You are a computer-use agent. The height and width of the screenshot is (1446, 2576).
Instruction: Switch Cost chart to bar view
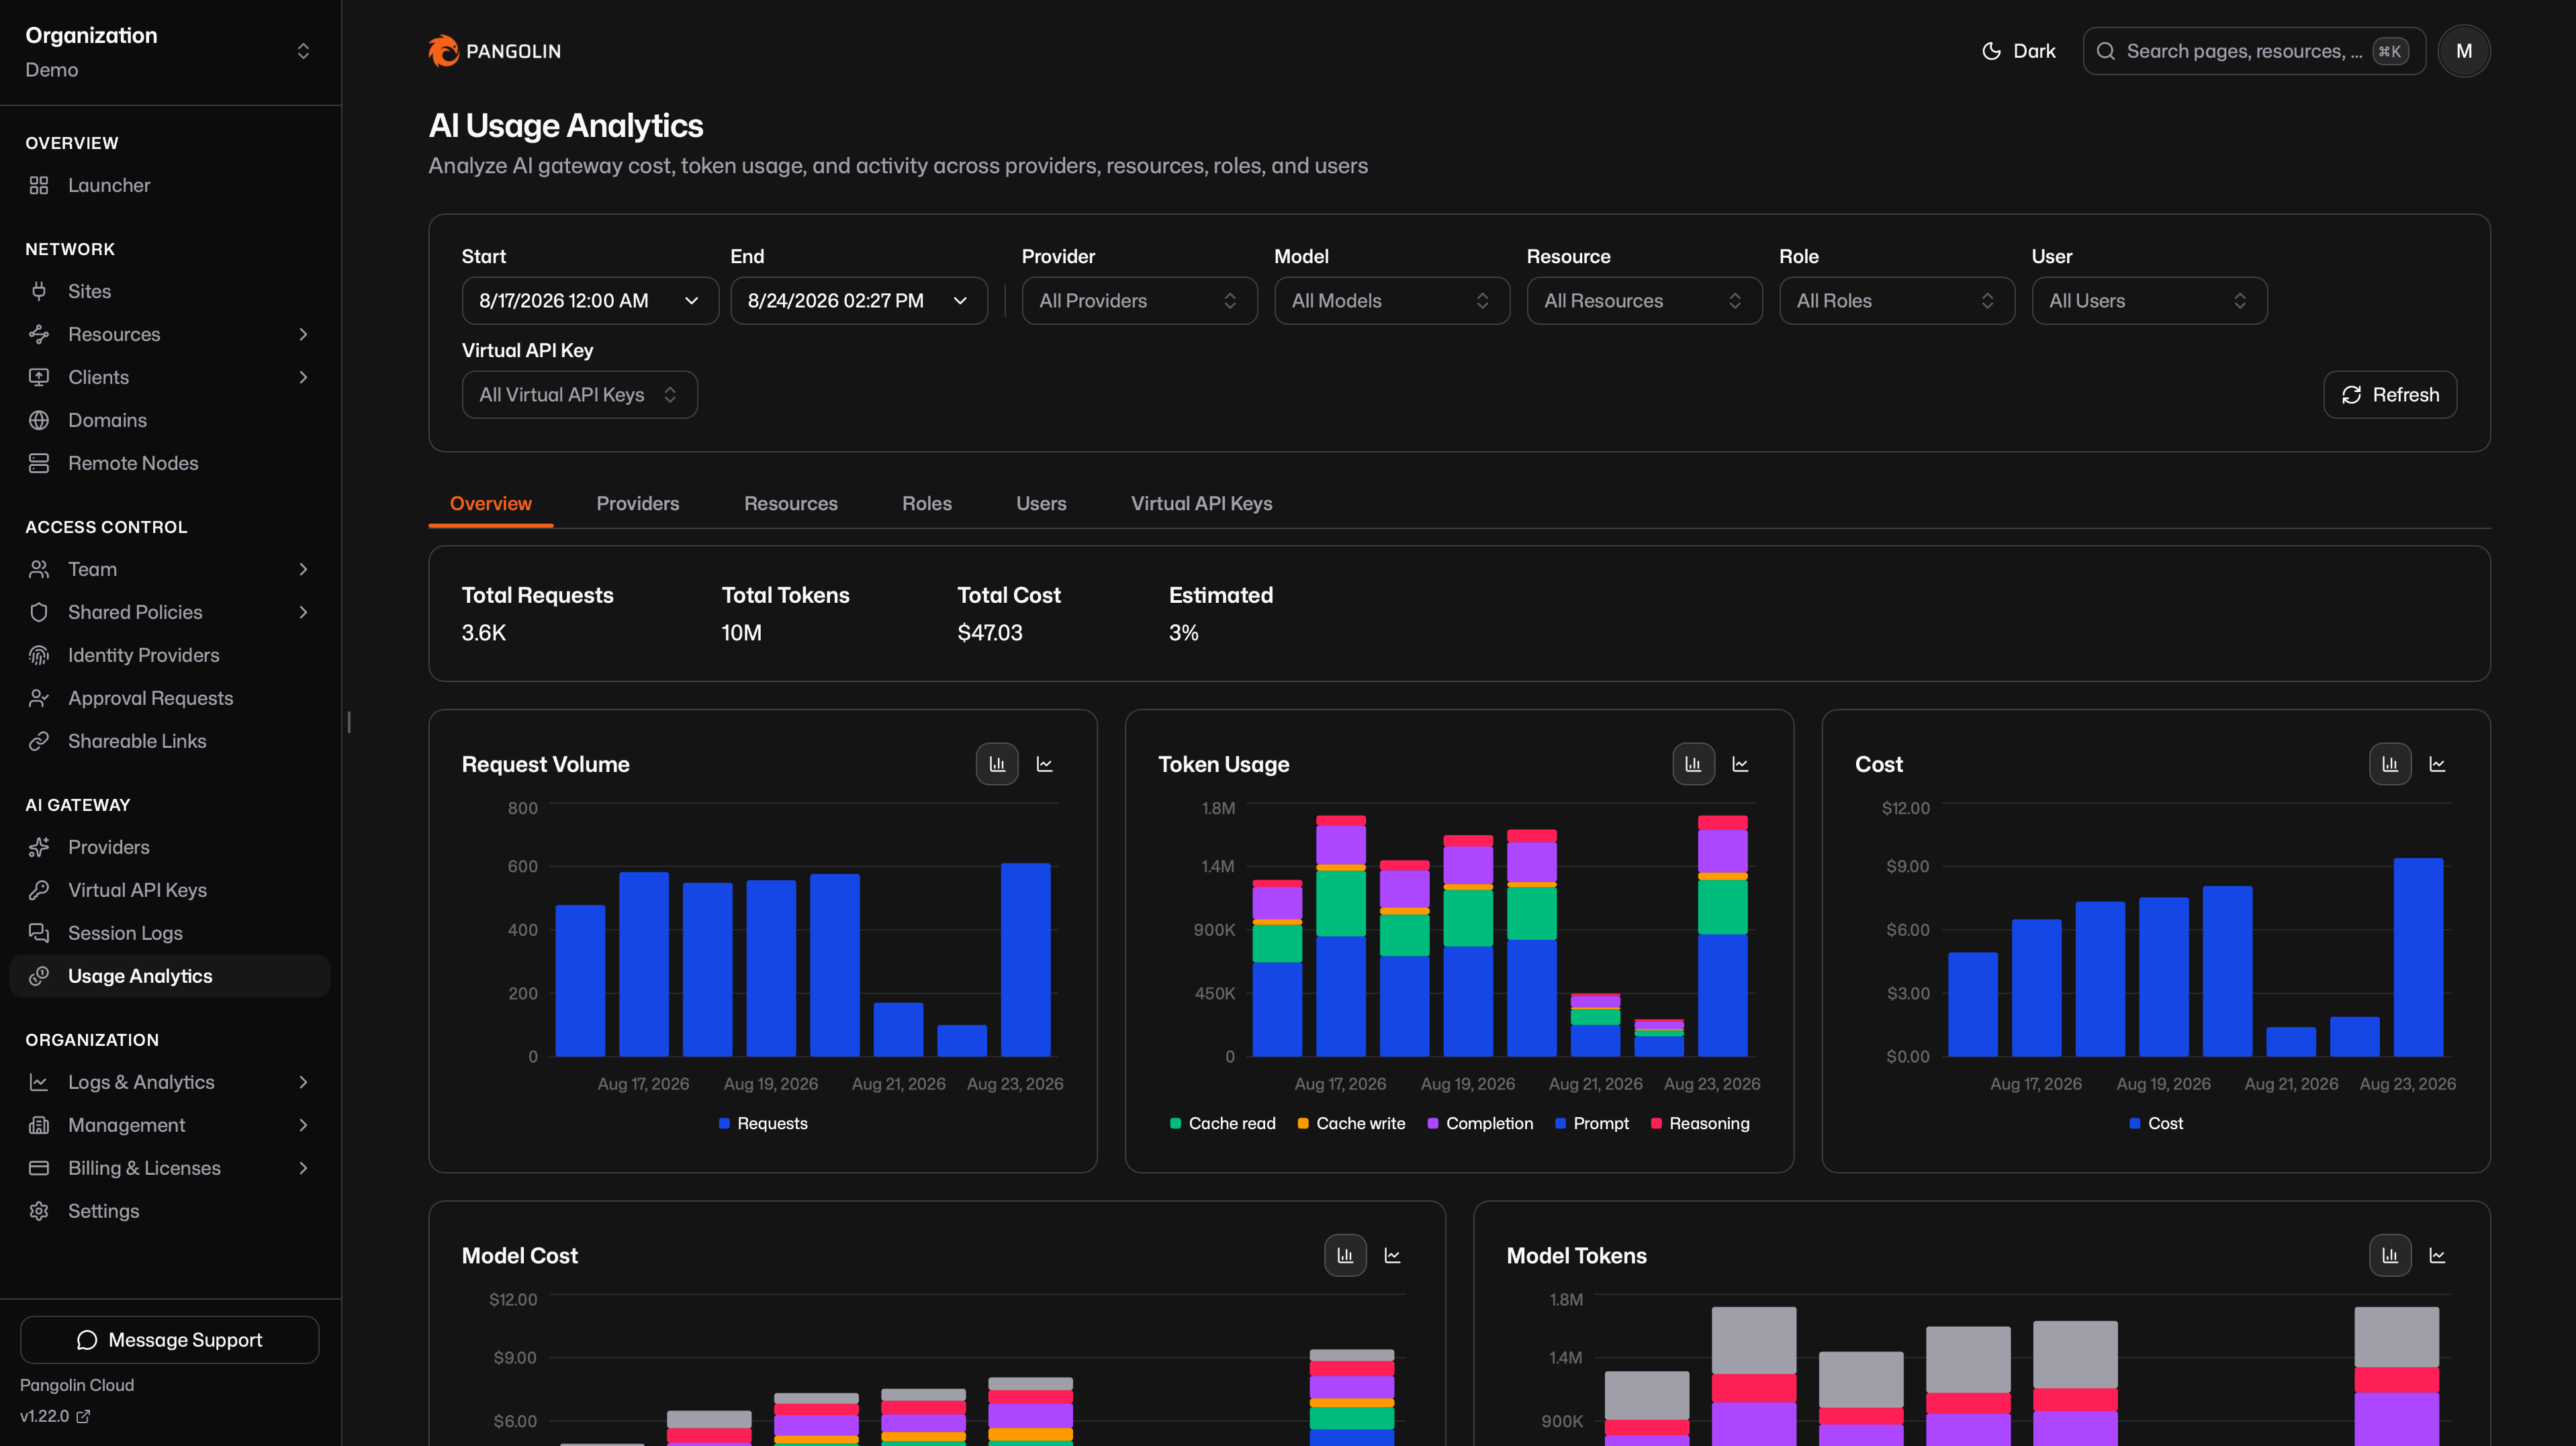(x=2390, y=764)
